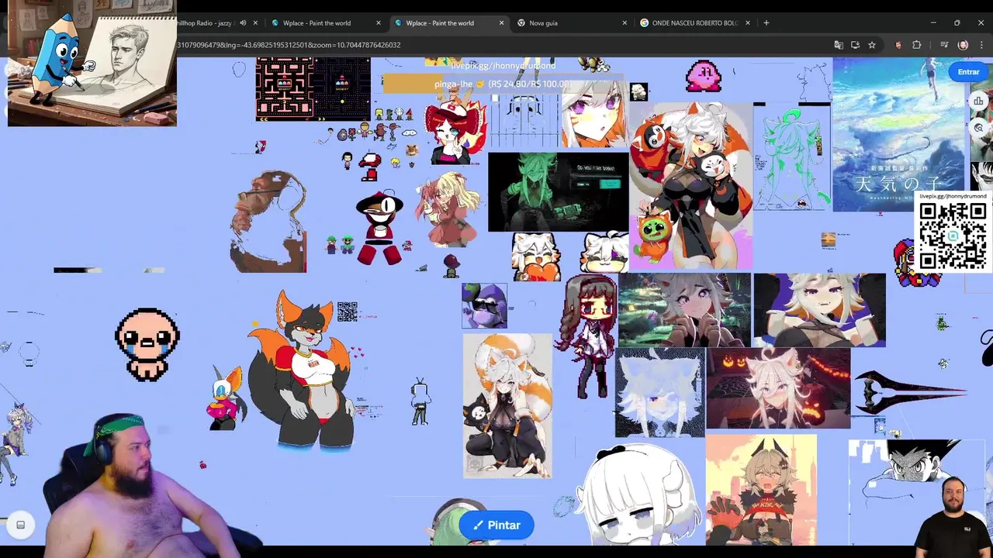
Task: Click the purple character with sunglasses
Action: [x=485, y=305]
